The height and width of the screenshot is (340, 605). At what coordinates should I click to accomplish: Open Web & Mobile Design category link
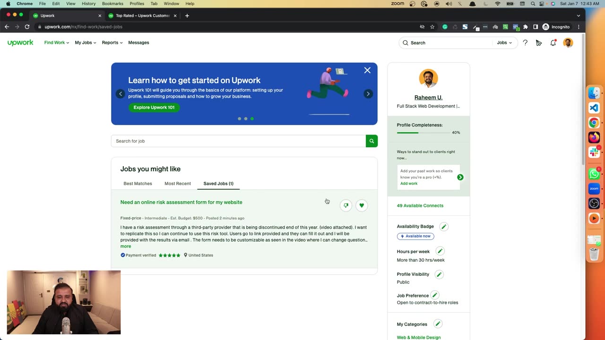click(x=419, y=337)
